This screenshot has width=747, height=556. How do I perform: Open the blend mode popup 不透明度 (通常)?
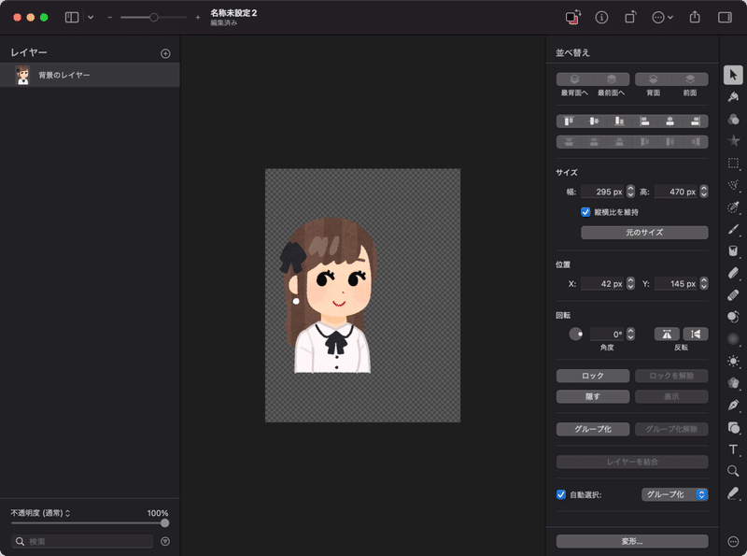40,513
